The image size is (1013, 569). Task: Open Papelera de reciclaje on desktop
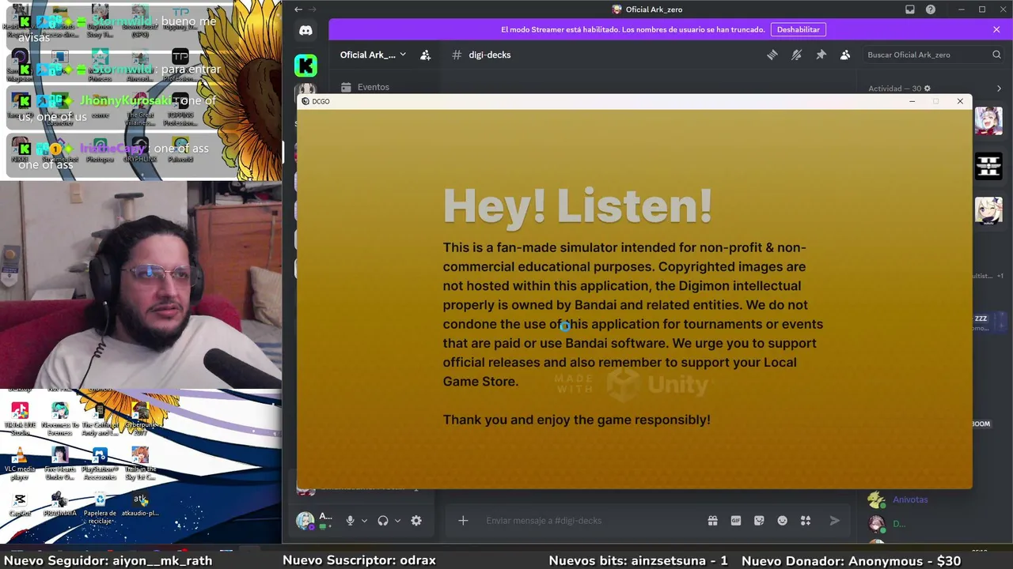pos(100,507)
